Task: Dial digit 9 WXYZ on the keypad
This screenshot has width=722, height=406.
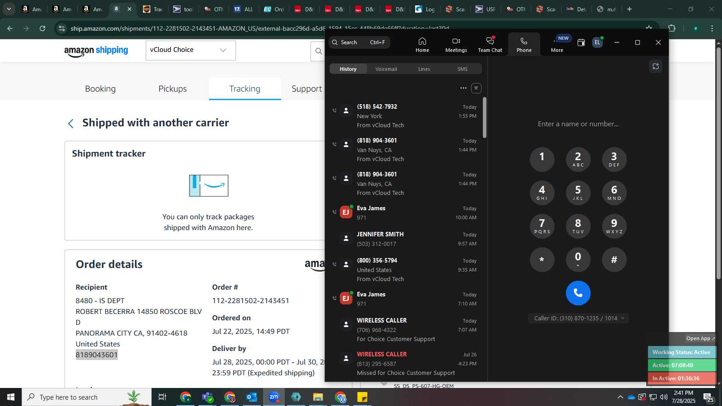Action: pyautogui.click(x=614, y=226)
